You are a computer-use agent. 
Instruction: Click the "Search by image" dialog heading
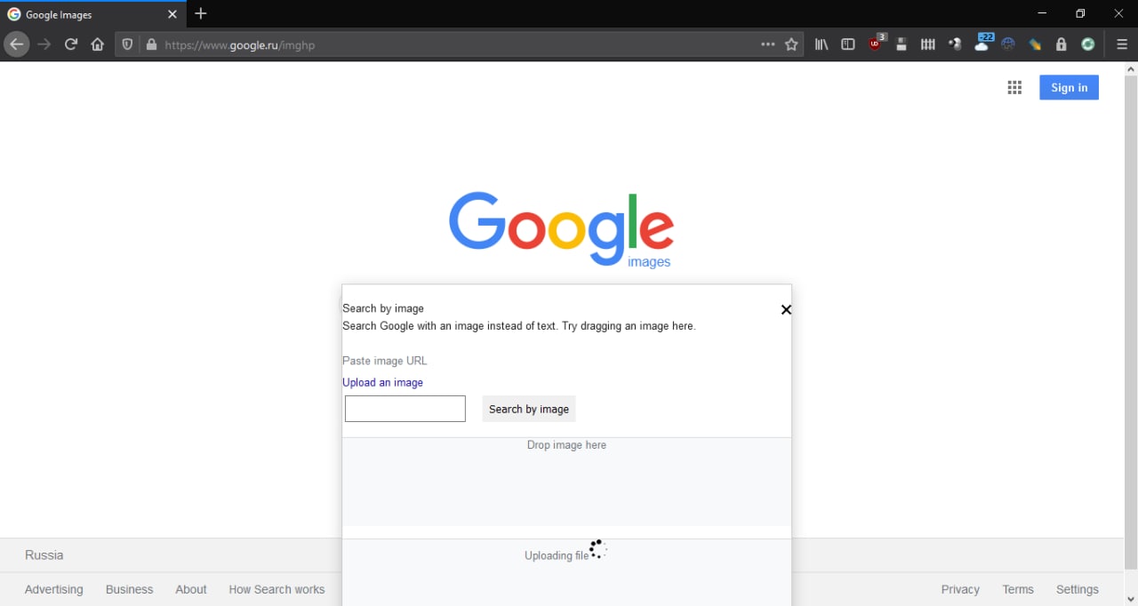click(383, 308)
